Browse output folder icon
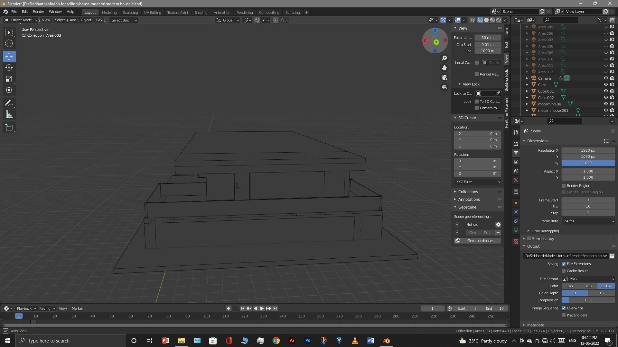 tap(612, 256)
